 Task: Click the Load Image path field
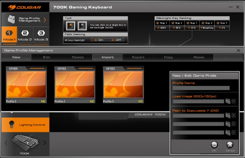click(198, 101)
